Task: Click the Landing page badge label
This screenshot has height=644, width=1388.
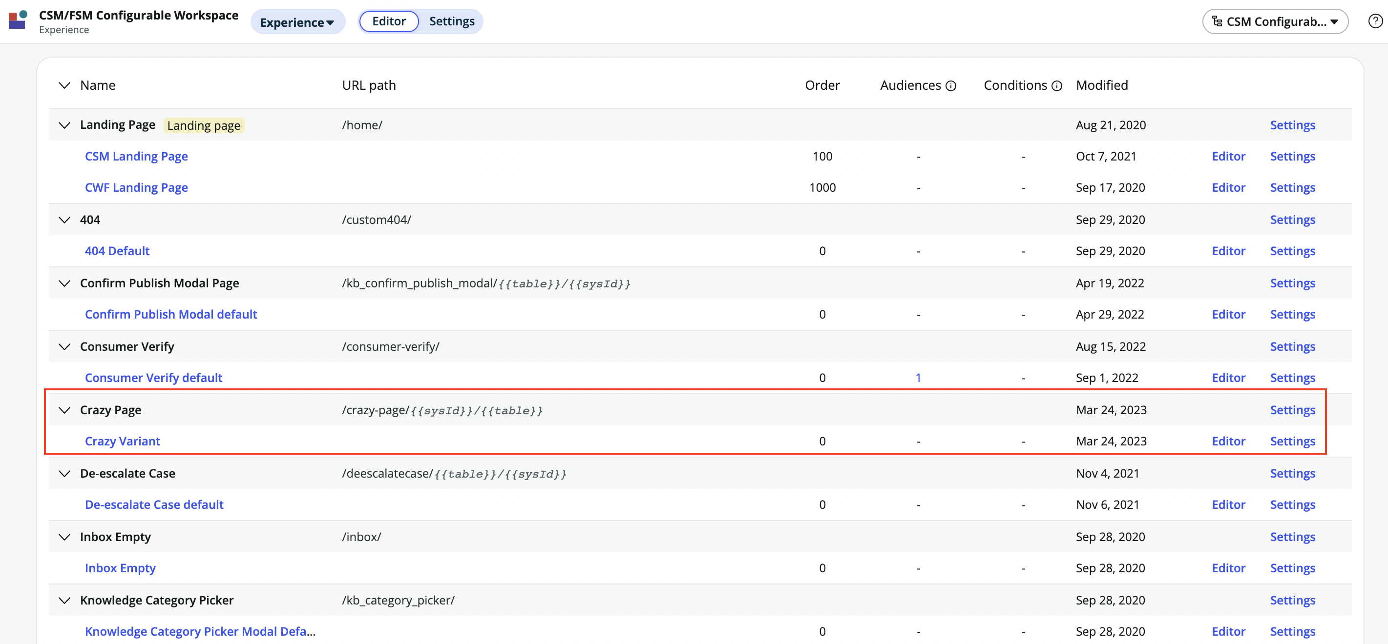Action: coord(204,125)
